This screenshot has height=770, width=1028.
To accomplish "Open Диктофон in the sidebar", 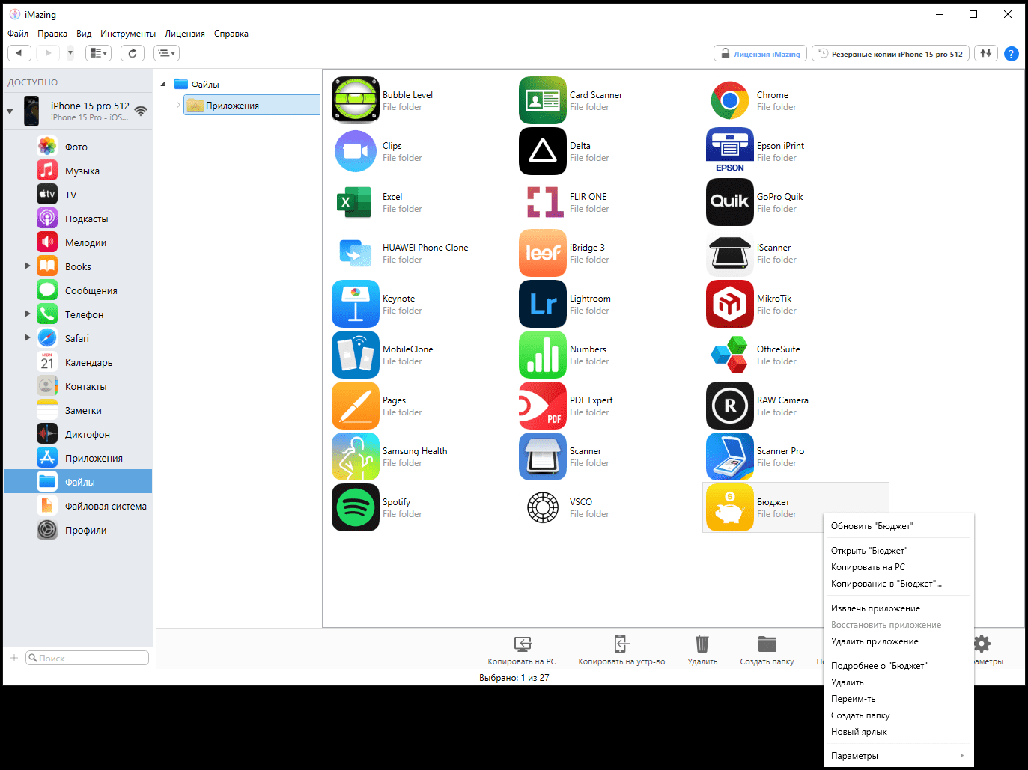I will point(78,434).
